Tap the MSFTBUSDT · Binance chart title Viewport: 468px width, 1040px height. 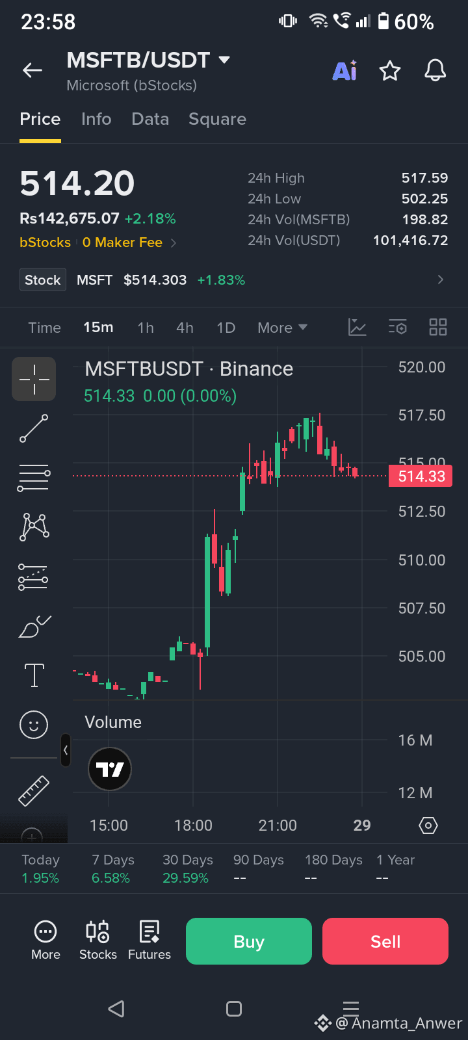pos(189,369)
